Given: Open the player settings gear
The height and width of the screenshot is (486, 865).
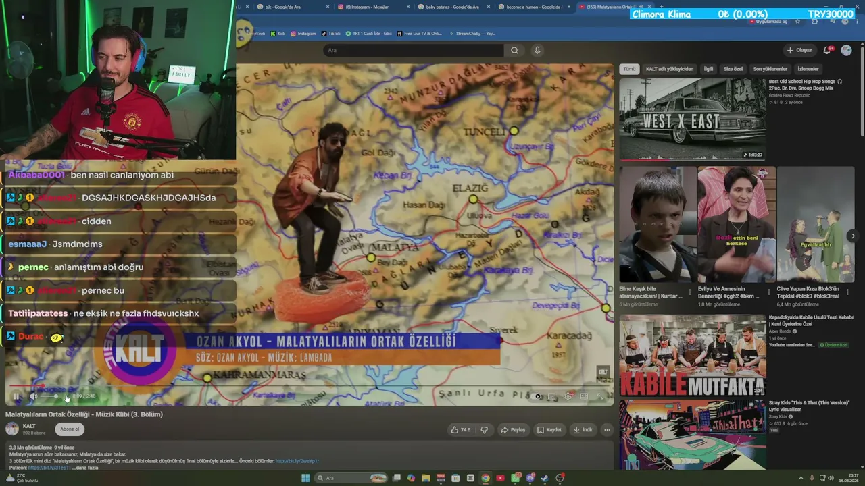Looking at the screenshot, I should click(568, 396).
